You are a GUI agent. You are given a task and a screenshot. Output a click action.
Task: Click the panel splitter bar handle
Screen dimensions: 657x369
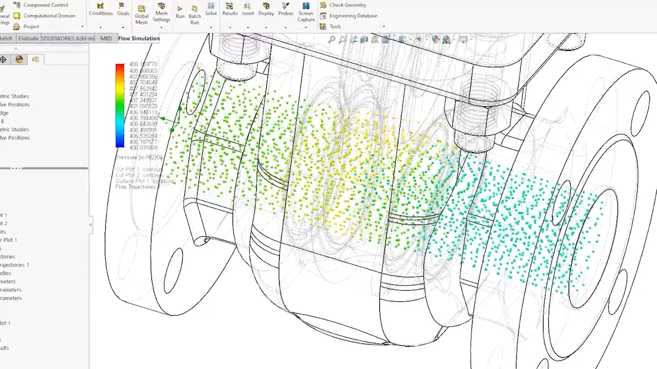16,168
